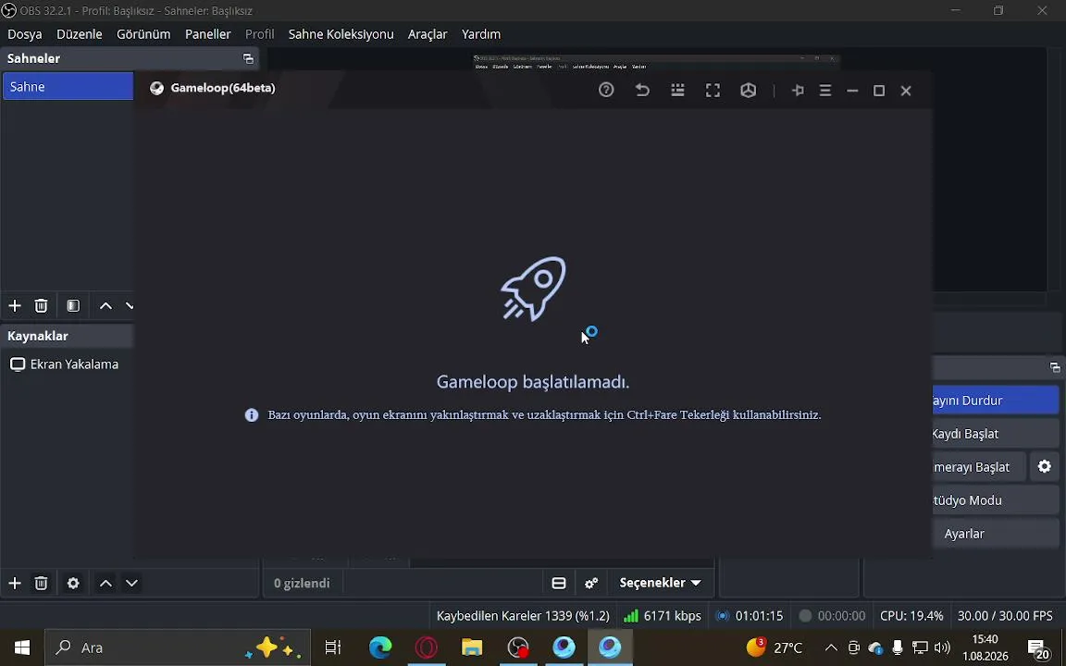Viewport: 1066px width, 666px height.
Task: Open the Yardım menu
Action: pos(481,34)
